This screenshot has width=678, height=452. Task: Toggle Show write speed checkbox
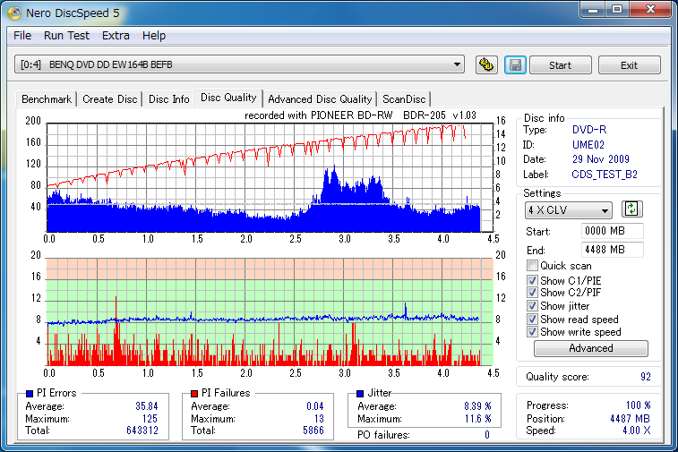532,332
